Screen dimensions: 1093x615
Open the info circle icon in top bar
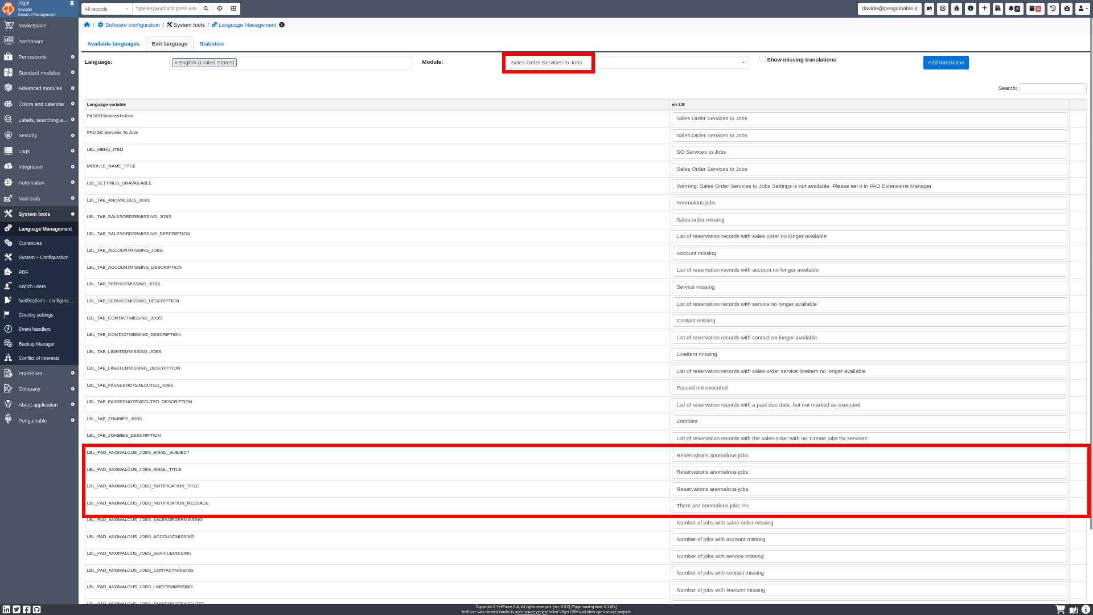pos(971,9)
